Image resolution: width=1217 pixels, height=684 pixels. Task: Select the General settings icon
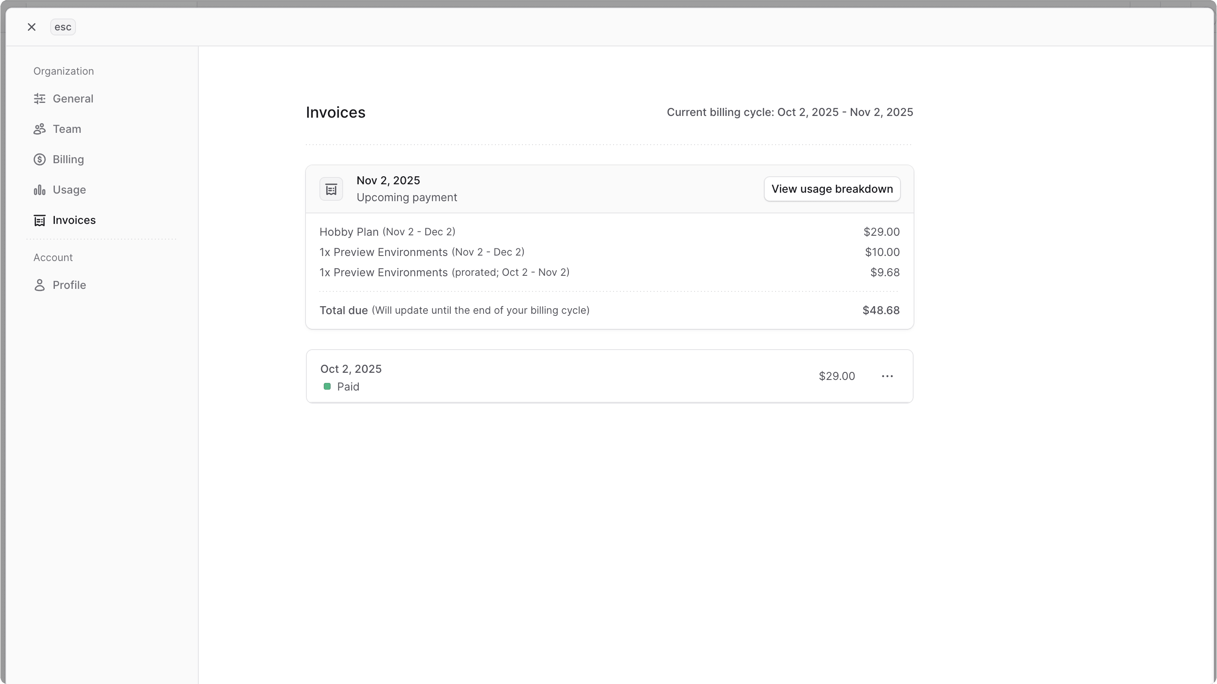[x=39, y=99]
